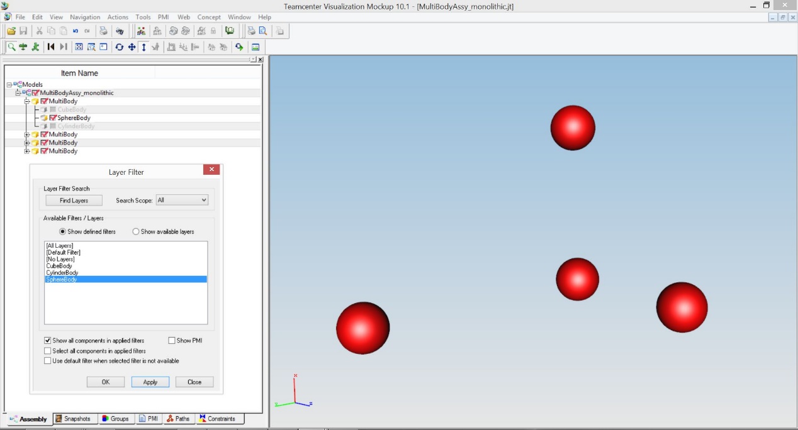The width and height of the screenshot is (798, 430).
Task: Select the Pan four-arrow tool
Action: click(x=132, y=47)
